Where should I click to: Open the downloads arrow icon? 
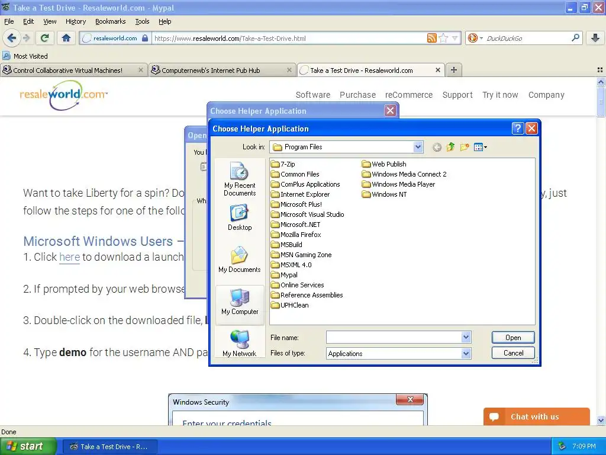pyautogui.click(x=595, y=38)
